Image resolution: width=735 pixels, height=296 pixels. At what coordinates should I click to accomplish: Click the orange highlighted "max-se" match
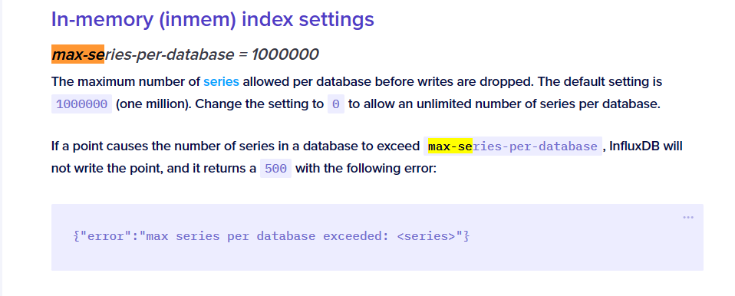point(77,54)
